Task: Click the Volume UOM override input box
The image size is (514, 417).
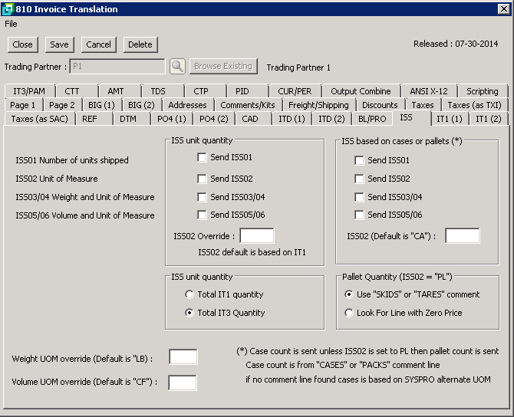Action: click(183, 383)
